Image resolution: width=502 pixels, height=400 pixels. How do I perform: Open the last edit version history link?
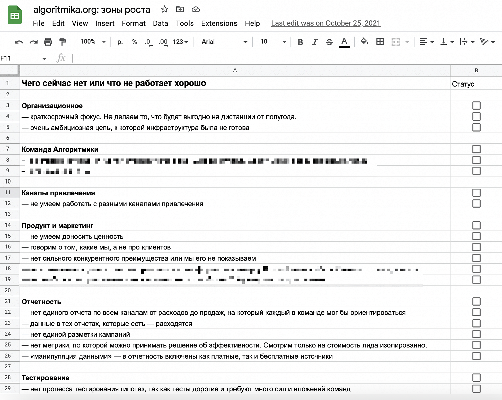coord(326,23)
